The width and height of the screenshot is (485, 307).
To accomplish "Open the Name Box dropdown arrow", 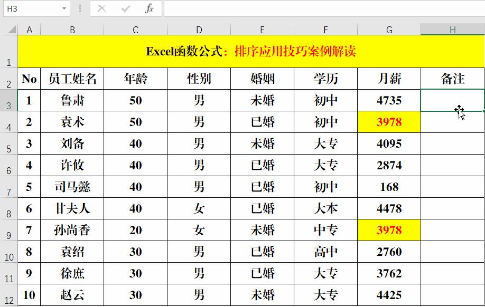I will pos(65,8).
